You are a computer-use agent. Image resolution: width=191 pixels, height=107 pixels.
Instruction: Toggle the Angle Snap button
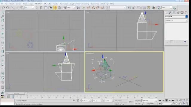tap(93, 8)
